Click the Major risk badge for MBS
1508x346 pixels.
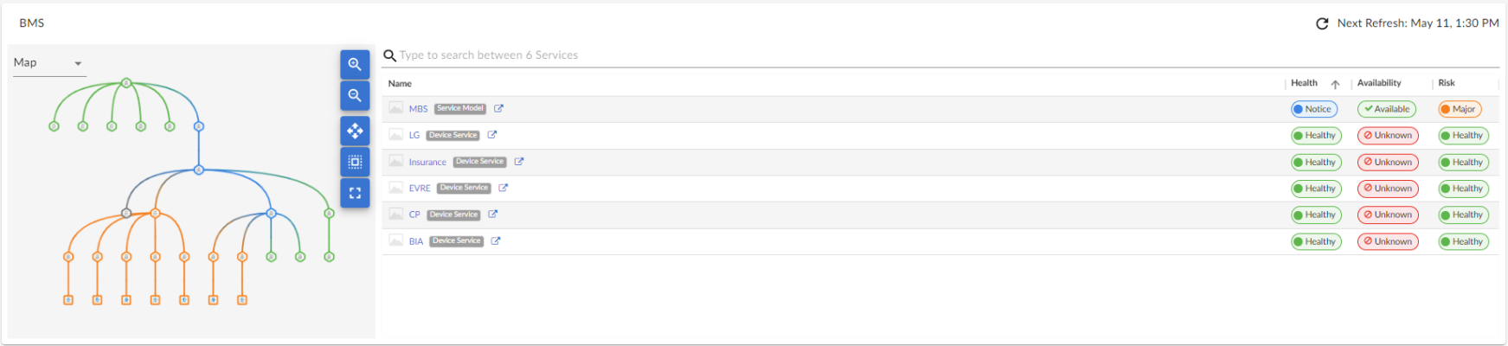click(x=1460, y=109)
